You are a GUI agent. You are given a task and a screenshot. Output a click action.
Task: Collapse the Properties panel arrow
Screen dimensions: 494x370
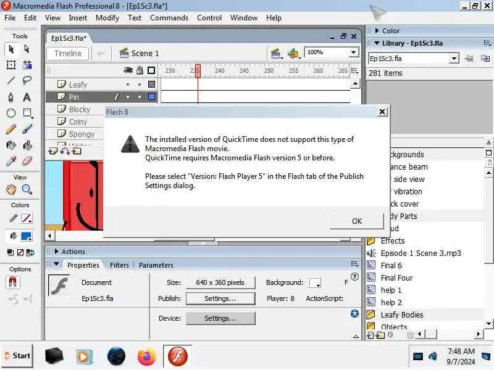[x=56, y=265]
